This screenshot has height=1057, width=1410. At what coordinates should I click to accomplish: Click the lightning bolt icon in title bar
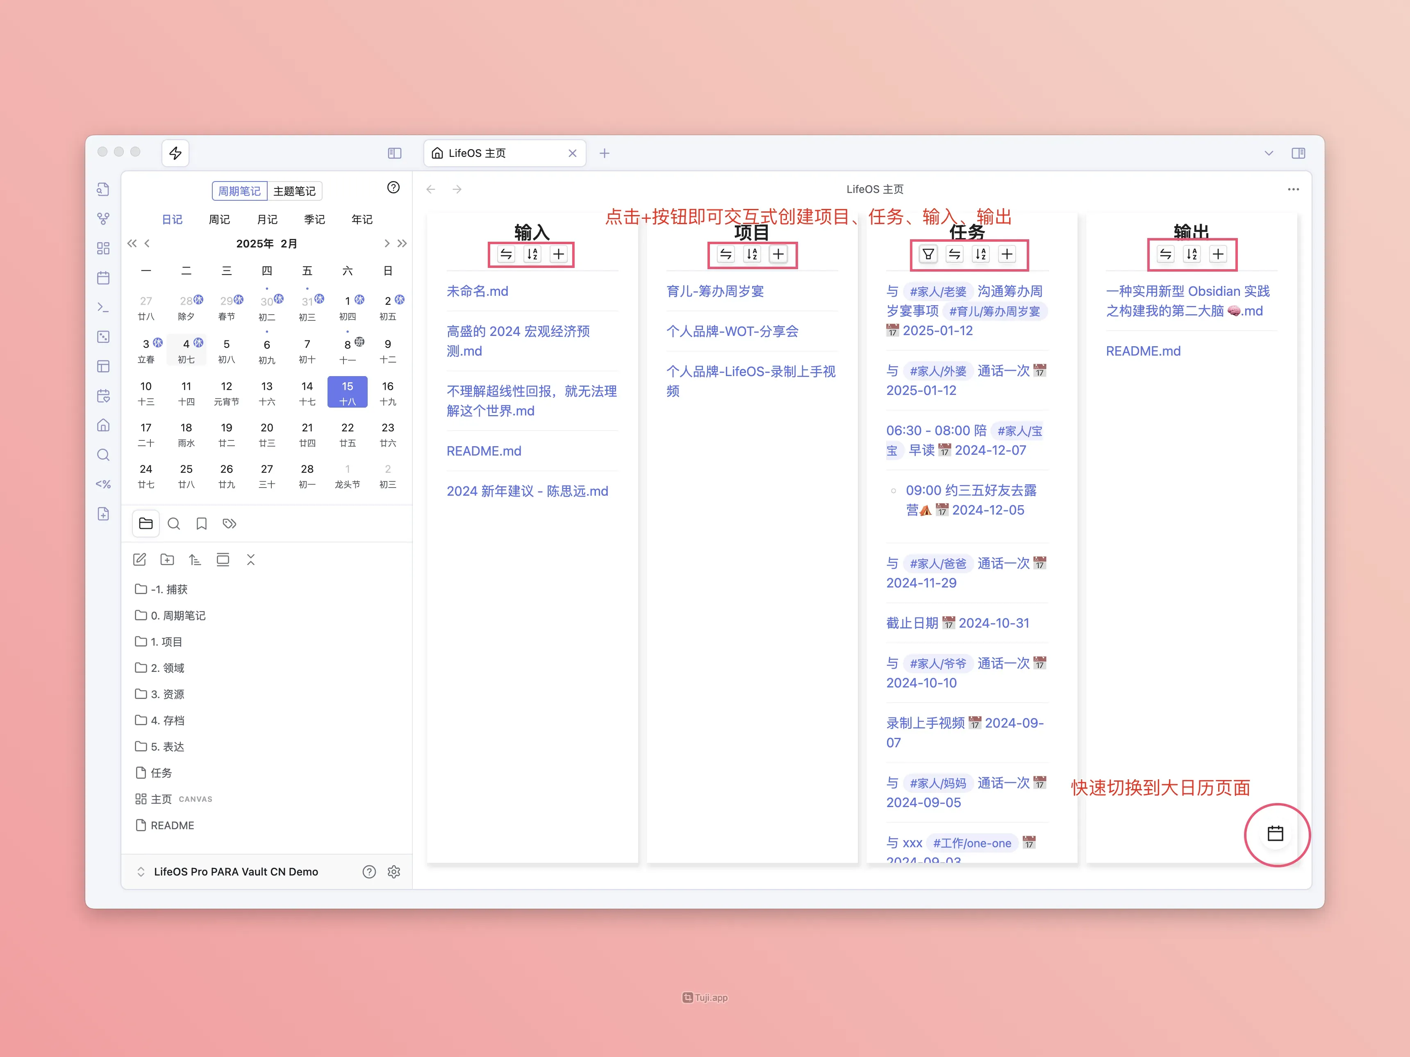[x=175, y=153]
